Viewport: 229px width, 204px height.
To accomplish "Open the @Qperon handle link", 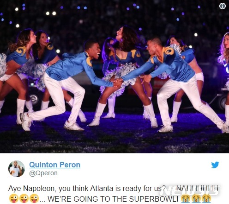I will [43, 173].
